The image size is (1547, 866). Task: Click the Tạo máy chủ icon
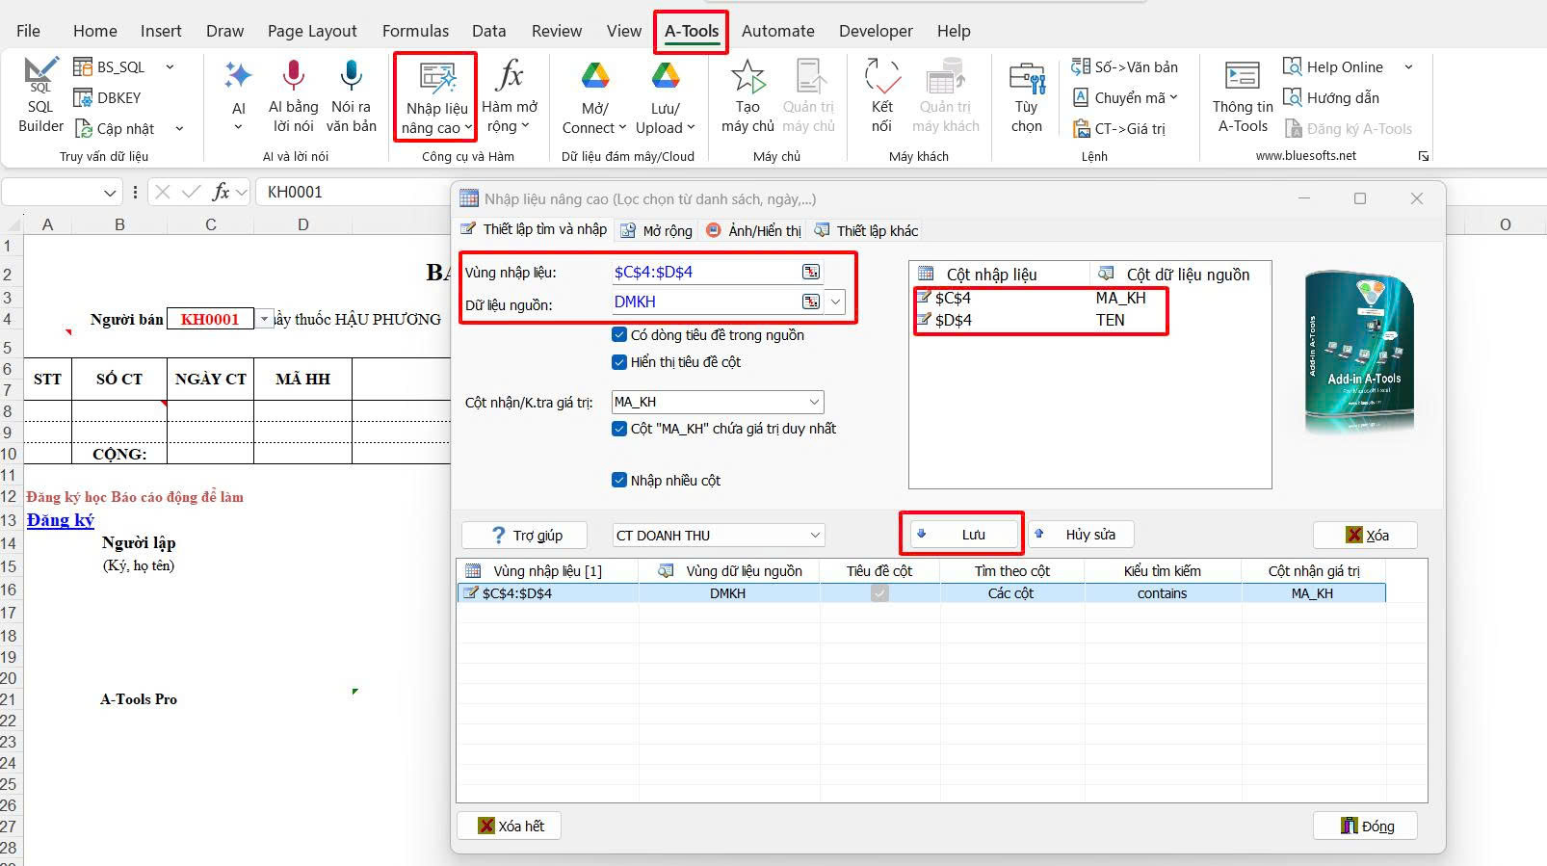pyautogui.click(x=747, y=77)
